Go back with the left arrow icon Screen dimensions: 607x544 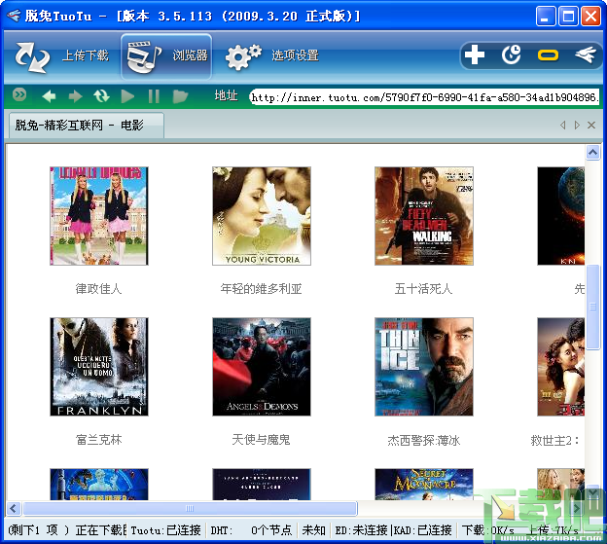click(49, 96)
